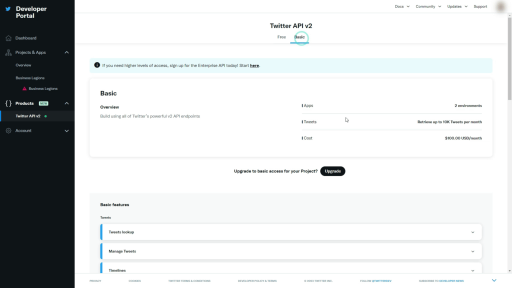Click the info icon in the Enterprise banner
512x288 pixels.
click(x=95, y=65)
